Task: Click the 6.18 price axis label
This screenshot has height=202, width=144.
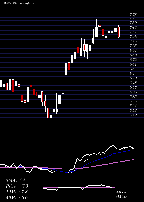Action: 133,83
